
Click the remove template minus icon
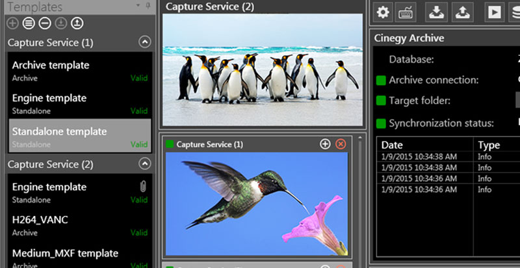(45, 23)
